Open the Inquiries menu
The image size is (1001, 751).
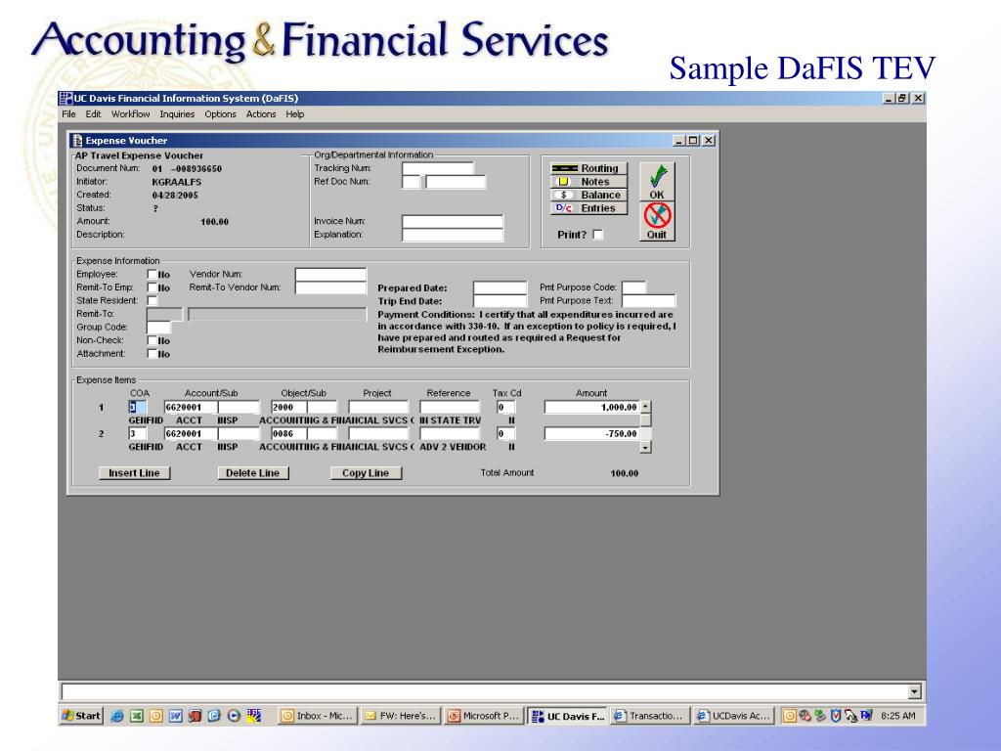pyautogui.click(x=177, y=114)
